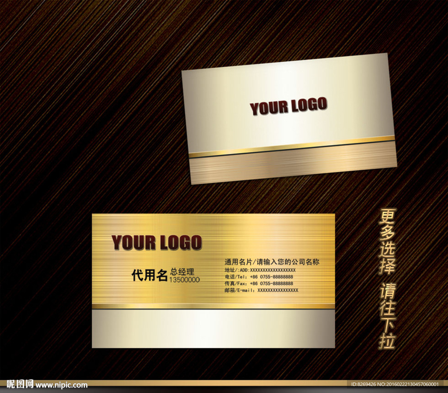Click the name 代用名 on the gold card
Image resolution: width=448 pixels, height=393 pixels.
149,275
